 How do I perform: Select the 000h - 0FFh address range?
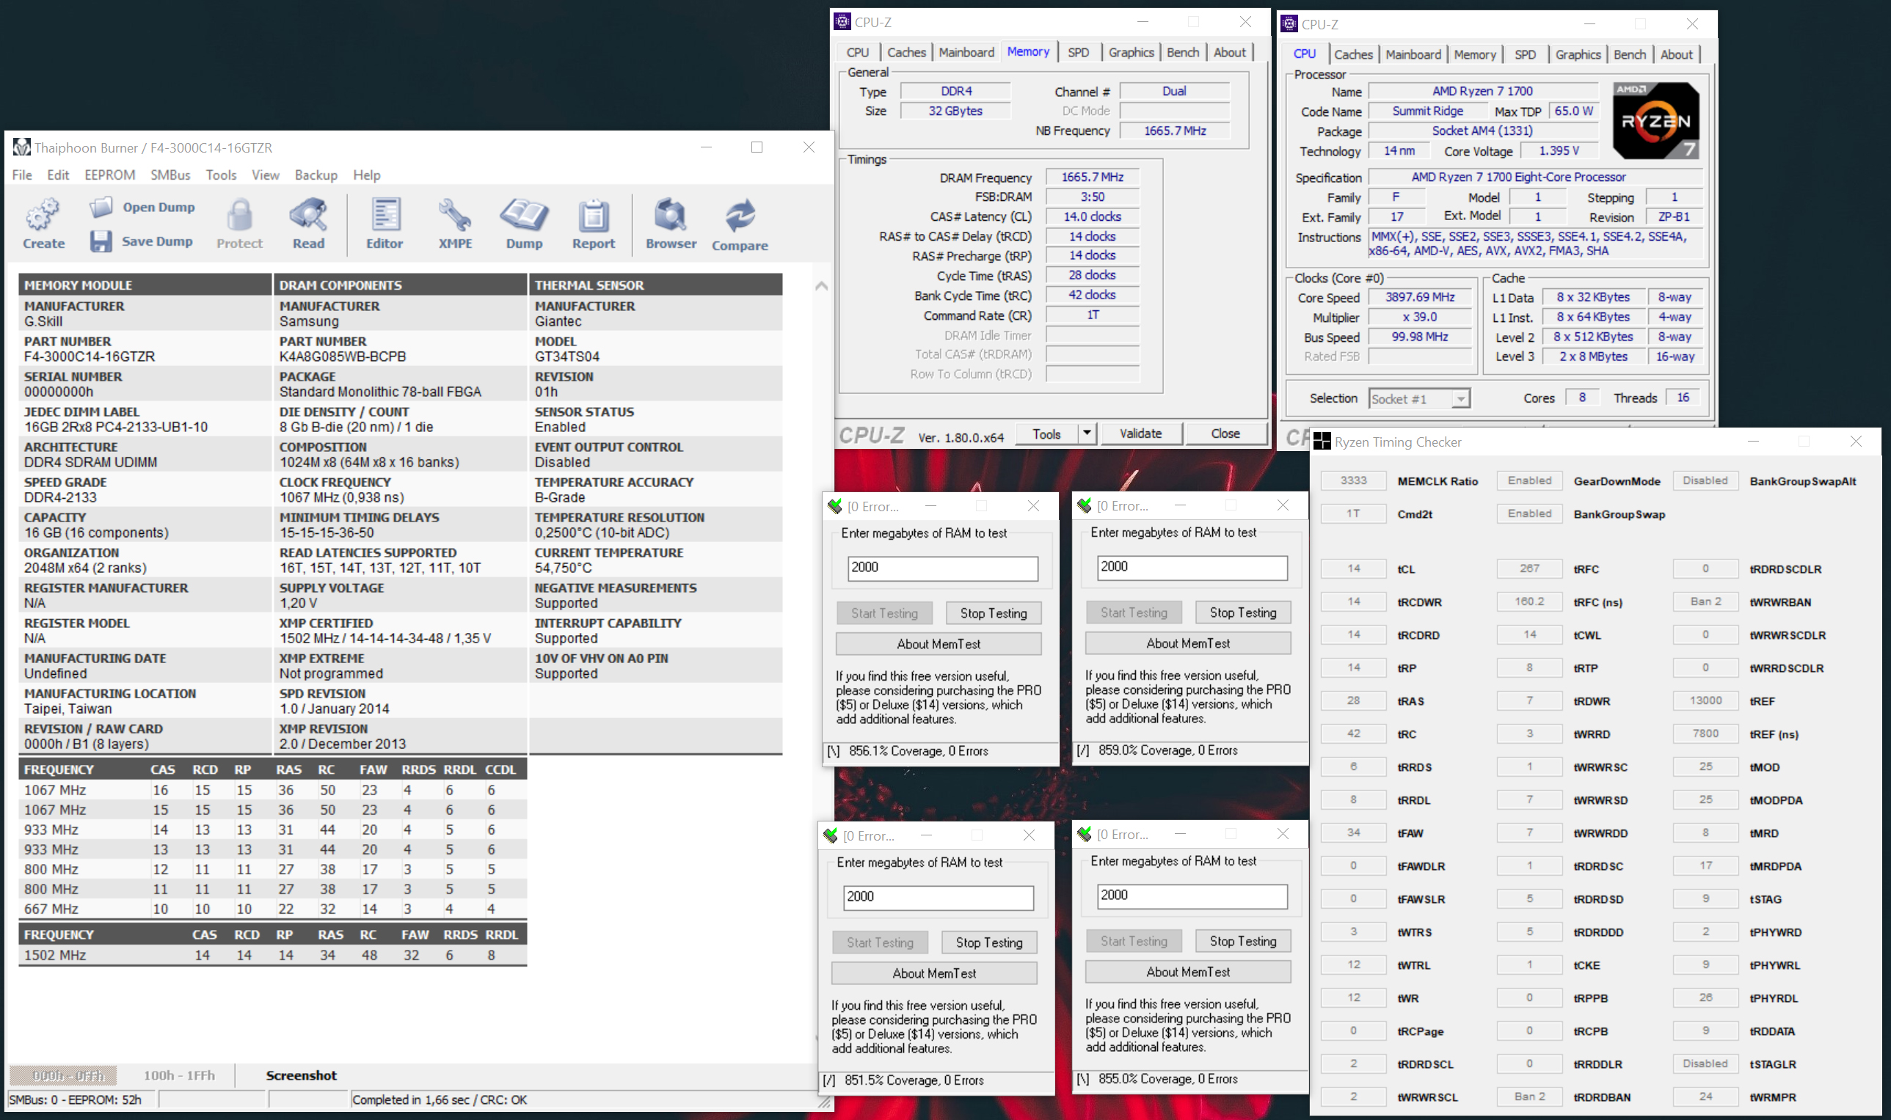click(x=69, y=1075)
